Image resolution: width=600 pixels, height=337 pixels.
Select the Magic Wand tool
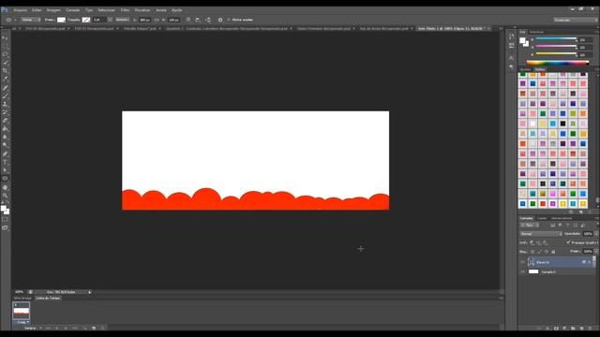pyautogui.click(x=5, y=63)
